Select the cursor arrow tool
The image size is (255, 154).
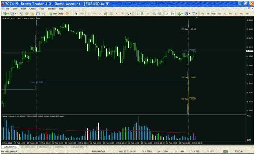(x=76, y=14)
